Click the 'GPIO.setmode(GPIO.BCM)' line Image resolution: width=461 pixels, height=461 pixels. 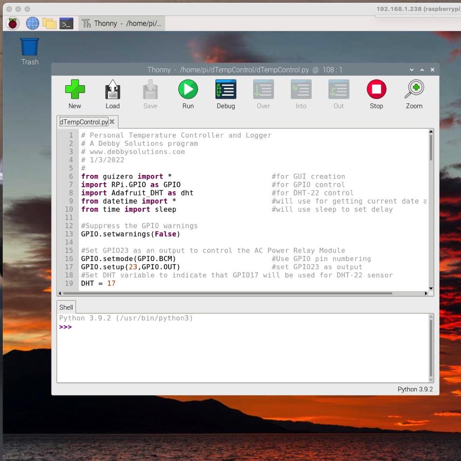click(x=128, y=259)
